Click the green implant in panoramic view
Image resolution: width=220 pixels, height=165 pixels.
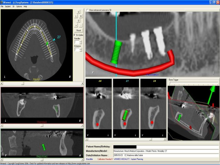(x=117, y=52)
